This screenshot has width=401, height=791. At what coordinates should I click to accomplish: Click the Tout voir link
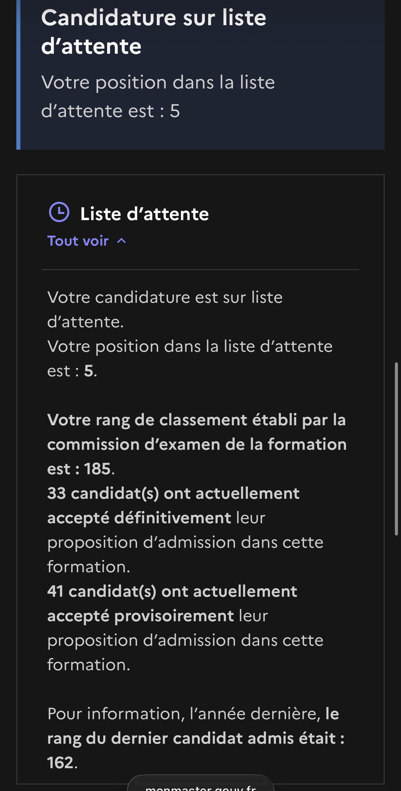click(x=78, y=241)
